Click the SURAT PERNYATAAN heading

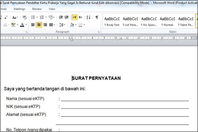[96, 78]
